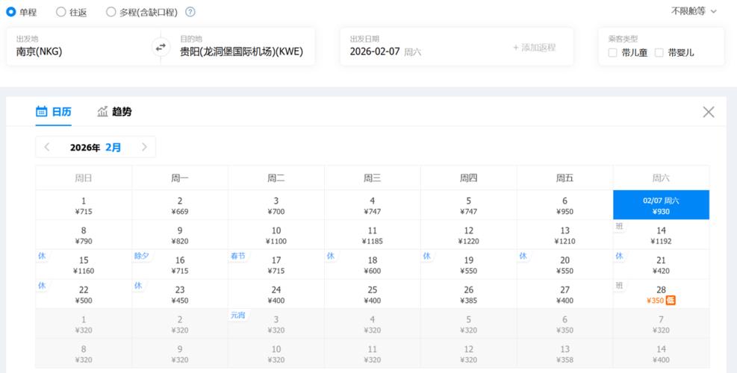The image size is (737, 373).
Task: Select the 往返 round-trip radio button
Action: pyautogui.click(x=61, y=12)
